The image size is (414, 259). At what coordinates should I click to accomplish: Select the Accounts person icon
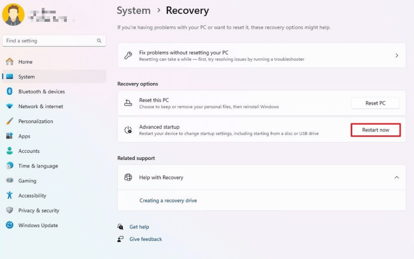point(9,151)
